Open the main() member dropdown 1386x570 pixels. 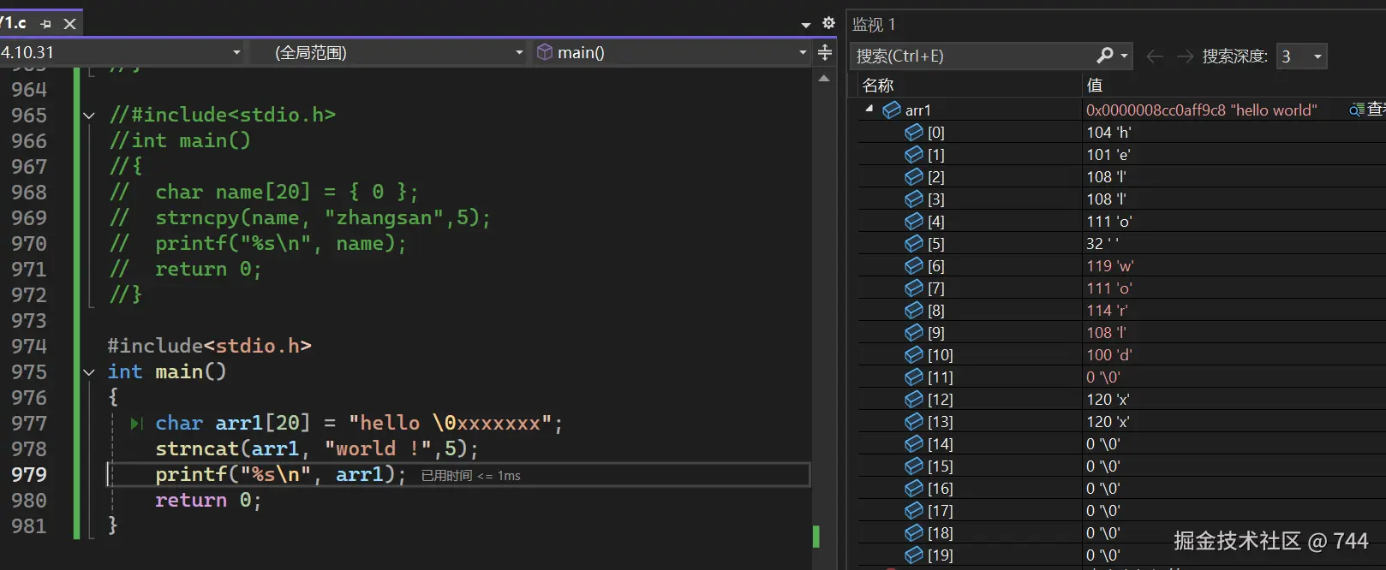pos(672,52)
